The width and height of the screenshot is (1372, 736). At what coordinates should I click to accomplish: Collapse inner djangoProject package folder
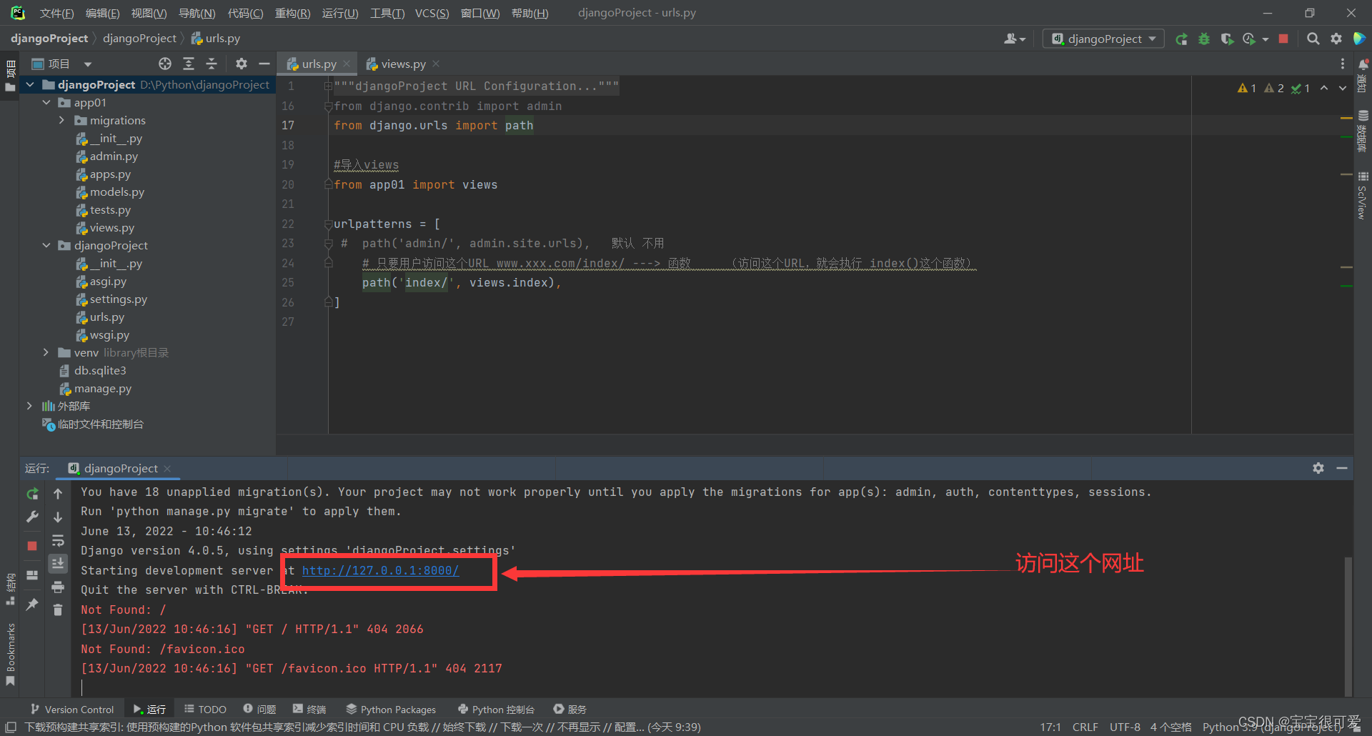46,245
